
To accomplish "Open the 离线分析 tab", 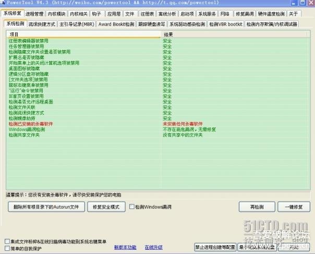I will (167, 14).
